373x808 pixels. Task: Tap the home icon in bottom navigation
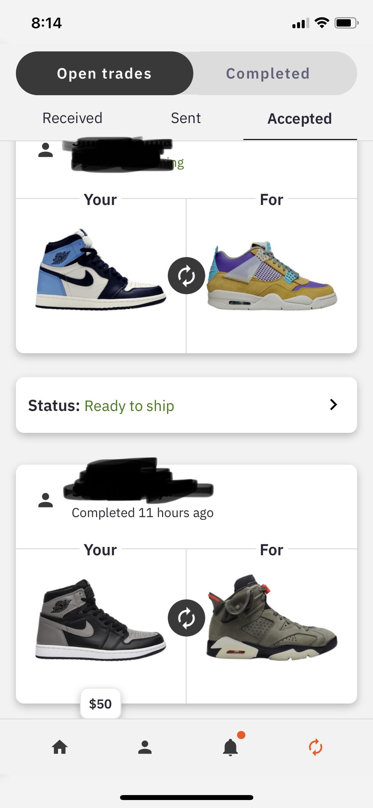(60, 747)
